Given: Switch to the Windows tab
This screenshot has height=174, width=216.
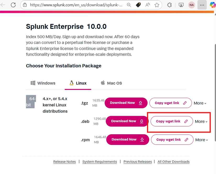Looking at the screenshot, I should pyautogui.click(x=43, y=83).
